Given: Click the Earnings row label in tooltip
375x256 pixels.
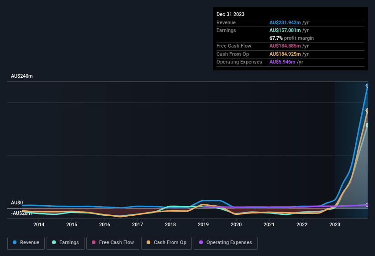Looking at the screenshot, I should coord(226,30).
